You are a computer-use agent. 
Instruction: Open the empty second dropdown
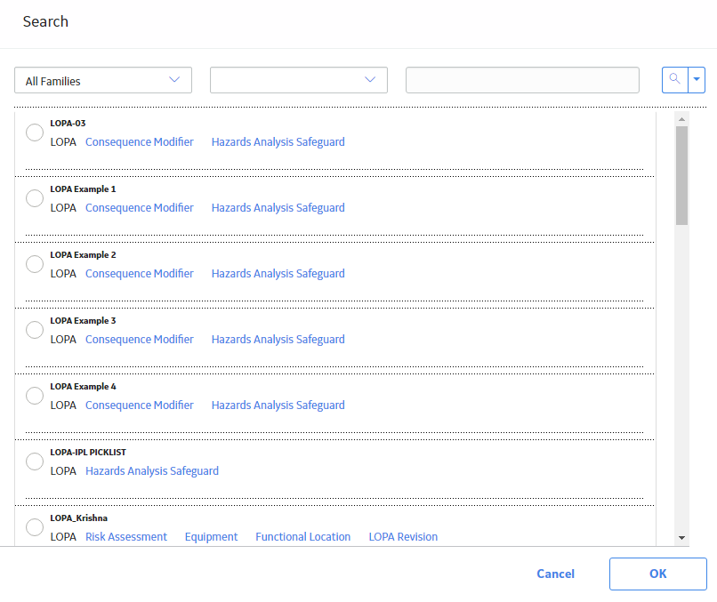pyautogui.click(x=299, y=80)
